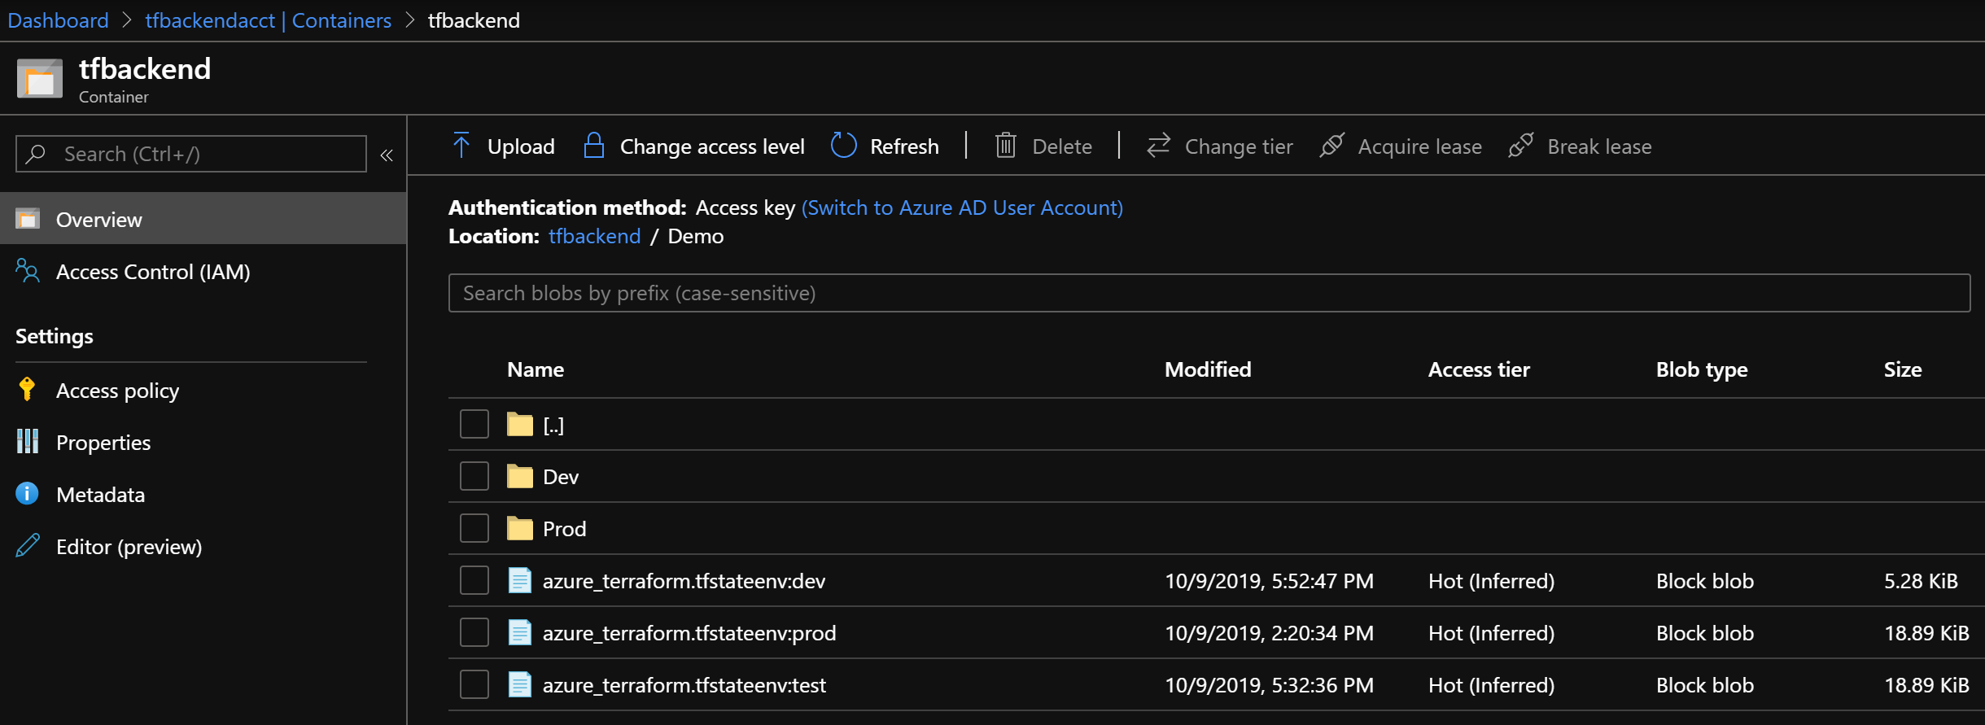Click the Metadata info icon

(27, 494)
